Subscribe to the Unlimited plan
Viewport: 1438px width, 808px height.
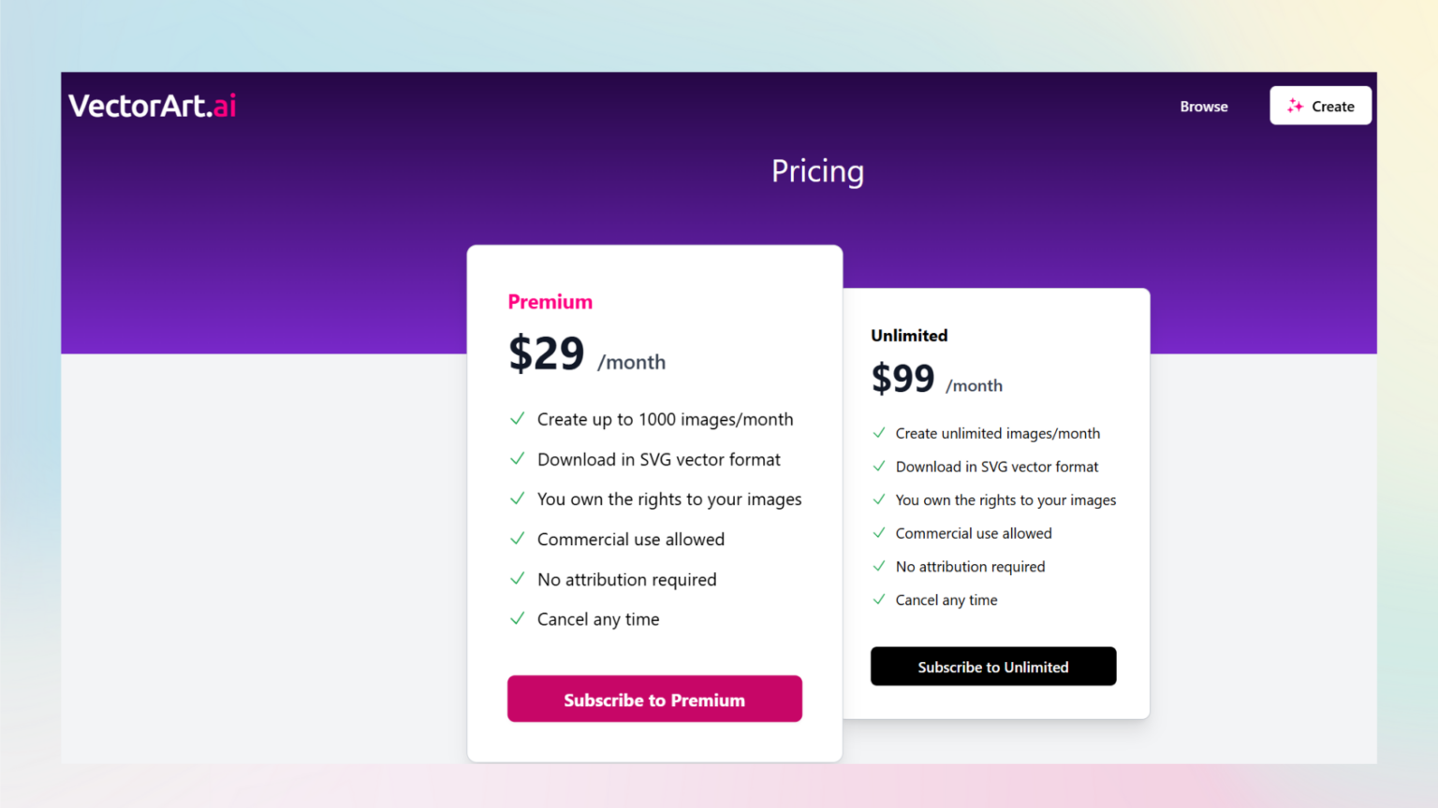[993, 666]
